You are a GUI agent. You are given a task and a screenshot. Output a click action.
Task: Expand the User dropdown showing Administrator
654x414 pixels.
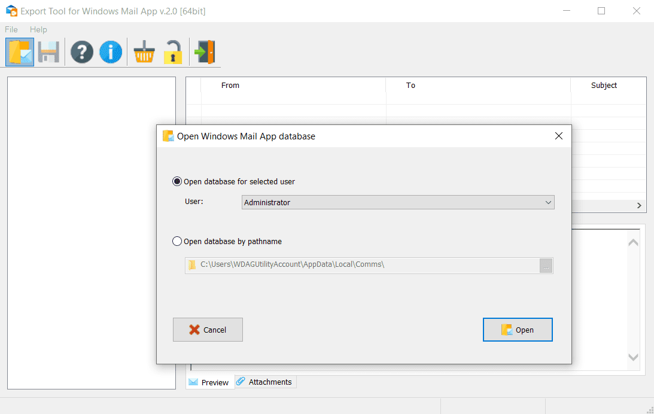point(398,203)
